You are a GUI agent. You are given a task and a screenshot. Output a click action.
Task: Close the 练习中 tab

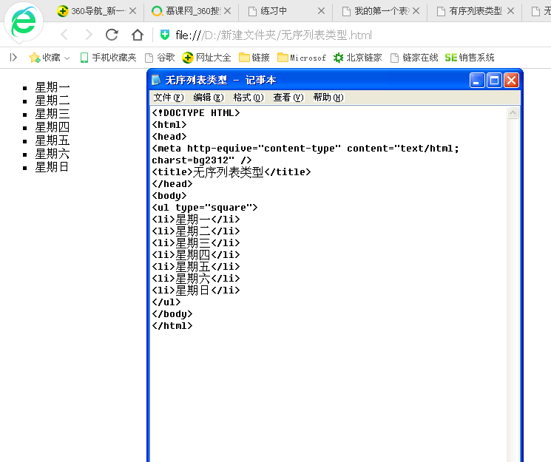[x=321, y=11]
